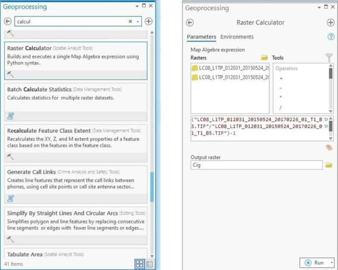Image resolution: width=338 pixels, height=270 pixels.
Task: Open right Geoprocessing pane options dropdown
Action: pos(319,7)
